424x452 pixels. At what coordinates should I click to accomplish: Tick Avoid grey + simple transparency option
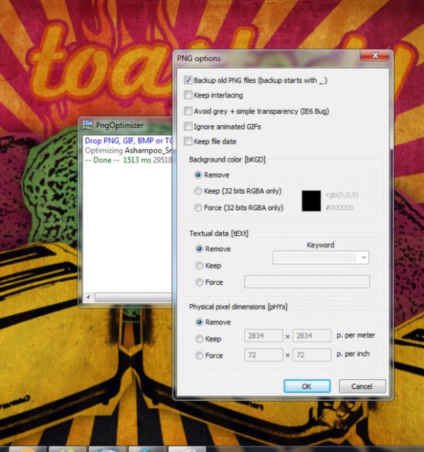tap(188, 111)
